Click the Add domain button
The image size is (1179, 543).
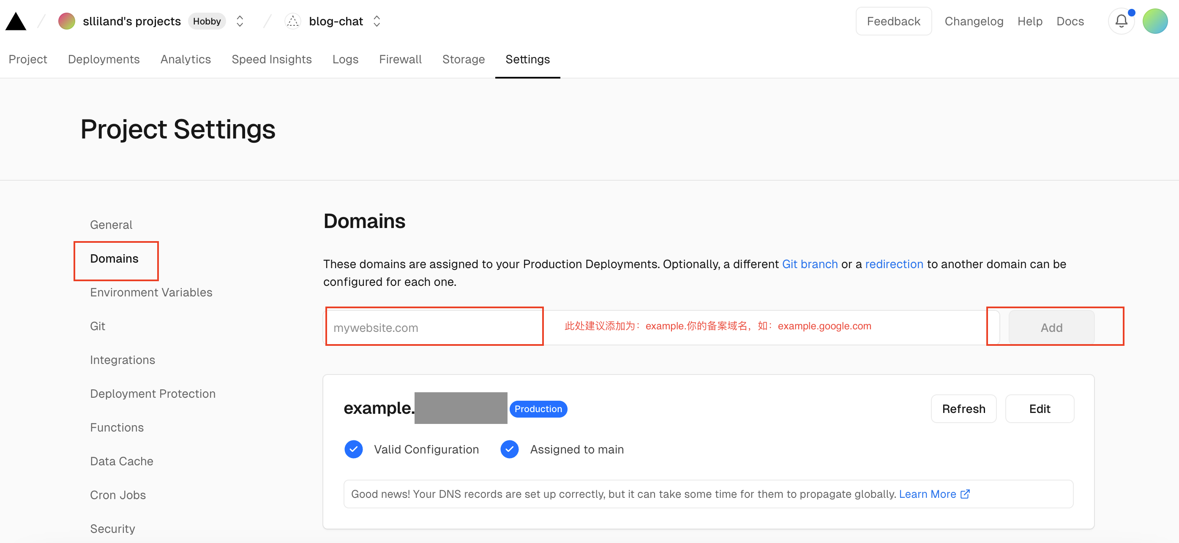1051,328
